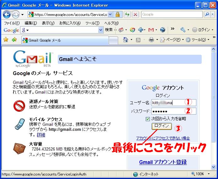218x179 pixels.
Task: Click the Google Toolbar logo
Action: click(x=11, y=30)
